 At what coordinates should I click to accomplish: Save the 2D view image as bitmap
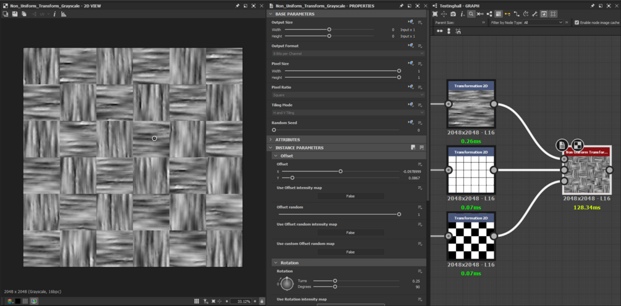15,14
